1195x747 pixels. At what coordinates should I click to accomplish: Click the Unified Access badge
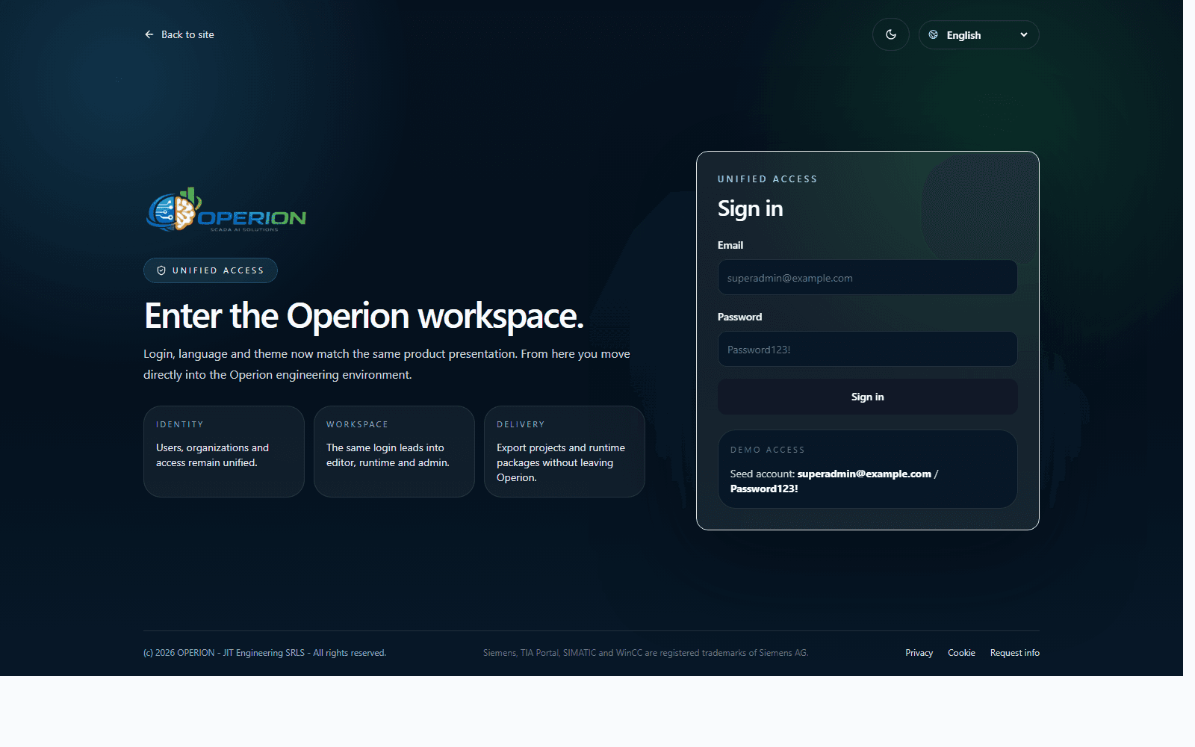click(210, 270)
